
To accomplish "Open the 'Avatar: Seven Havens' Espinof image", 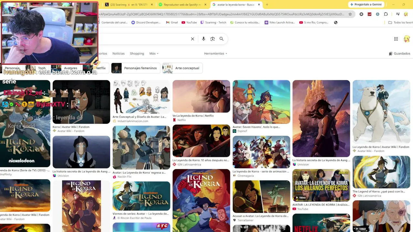I will pyautogui.click(x=261, y=102).
